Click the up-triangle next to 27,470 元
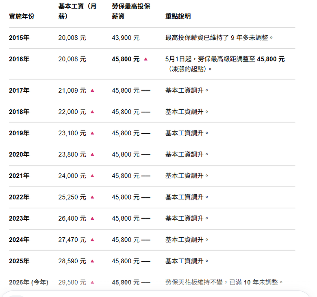 pos(92,240)
